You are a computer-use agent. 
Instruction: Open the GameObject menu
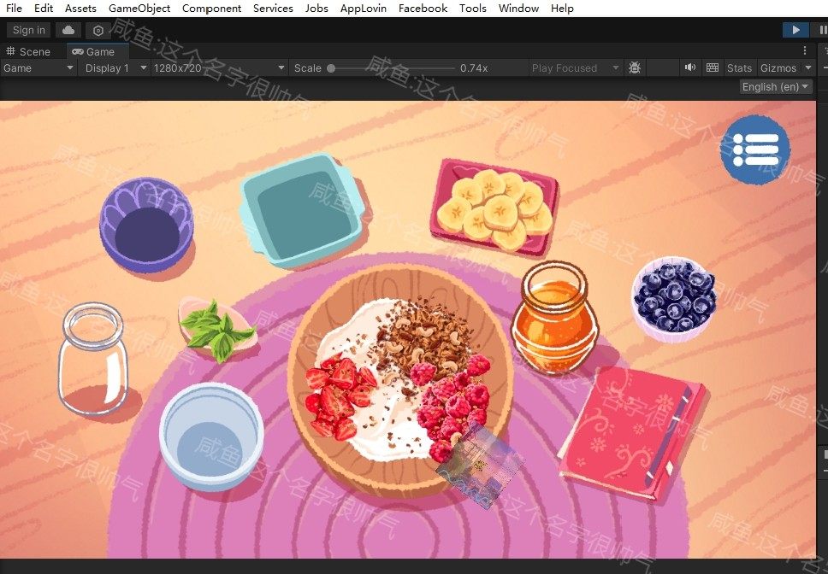pos(139,9)
